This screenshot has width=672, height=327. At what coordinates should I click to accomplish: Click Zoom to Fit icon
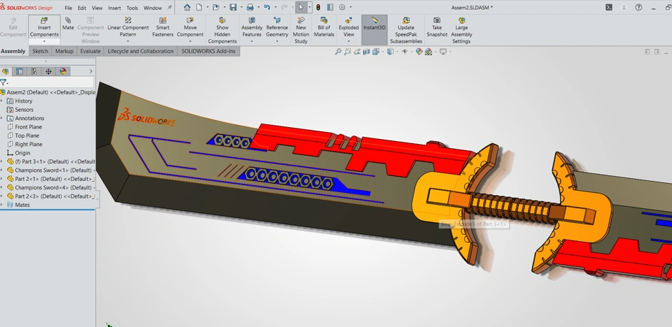click(x=338, y=52)
